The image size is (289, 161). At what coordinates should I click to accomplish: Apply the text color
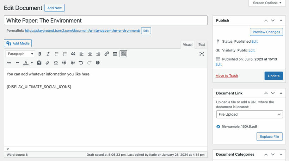tap(26, 63)
